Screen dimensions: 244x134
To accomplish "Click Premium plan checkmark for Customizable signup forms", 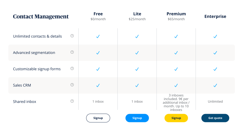I will (x=176, y=69).
